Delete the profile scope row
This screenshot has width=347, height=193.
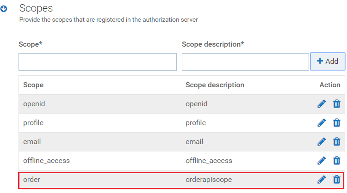[337, 123]
